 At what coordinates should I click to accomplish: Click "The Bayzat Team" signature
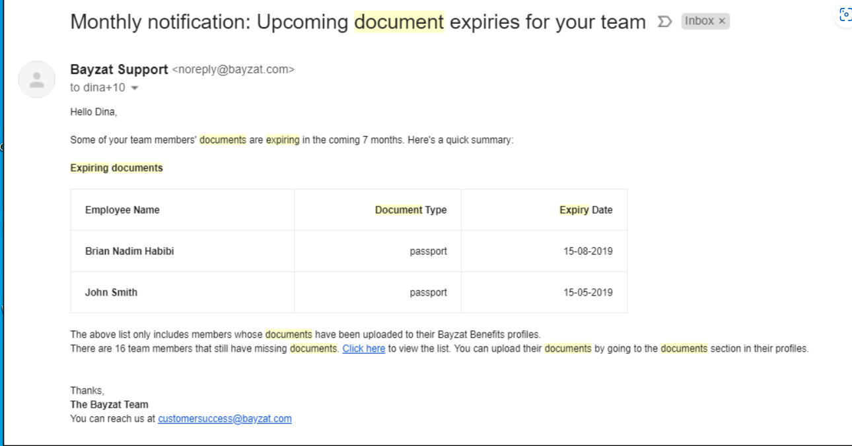(x=109, y=404)
